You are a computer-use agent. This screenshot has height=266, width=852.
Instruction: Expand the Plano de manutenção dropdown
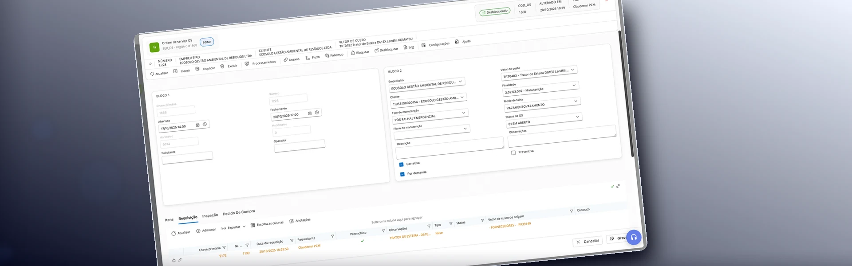coord(465,129)
